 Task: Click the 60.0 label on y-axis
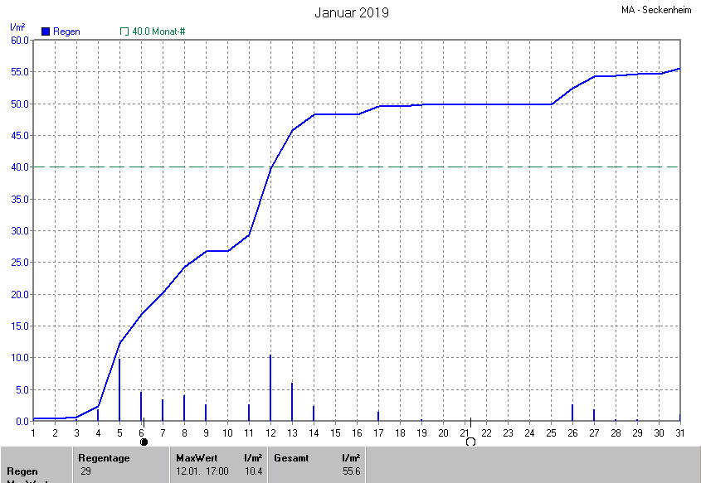coord(19,40)
